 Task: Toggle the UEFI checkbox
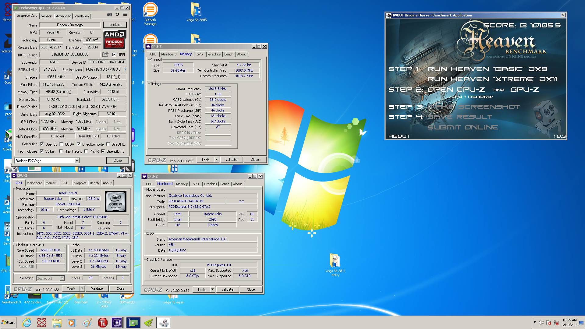pos(114,55)
